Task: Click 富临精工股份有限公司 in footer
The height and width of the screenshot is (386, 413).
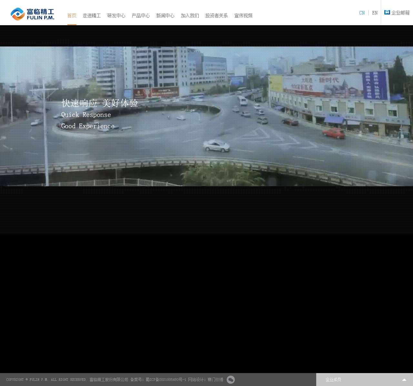Action: point(109,380)
